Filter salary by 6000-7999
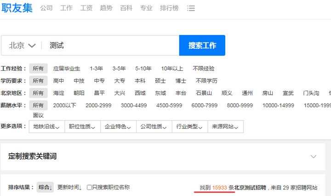 [204, 105]
